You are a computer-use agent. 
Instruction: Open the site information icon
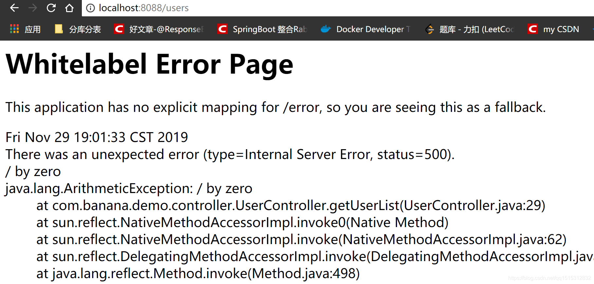click(90, 8)
